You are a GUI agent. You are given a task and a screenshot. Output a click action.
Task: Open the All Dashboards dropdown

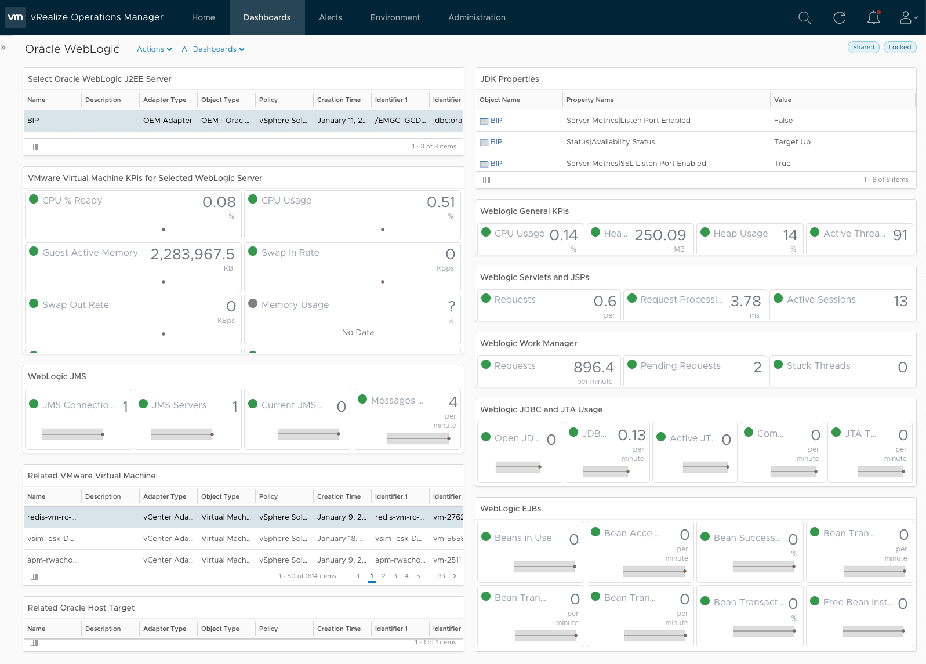[x=213, y=49]
